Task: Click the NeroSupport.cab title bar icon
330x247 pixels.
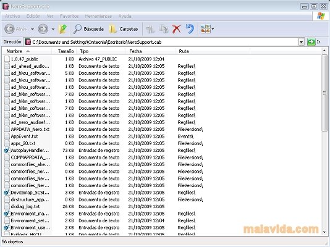Action: (x=6, y=6)
